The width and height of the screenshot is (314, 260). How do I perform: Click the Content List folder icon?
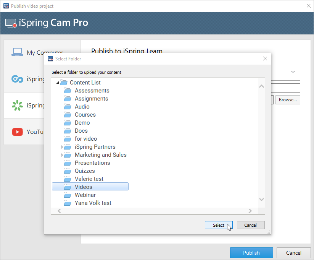click(x=63, y=83)
